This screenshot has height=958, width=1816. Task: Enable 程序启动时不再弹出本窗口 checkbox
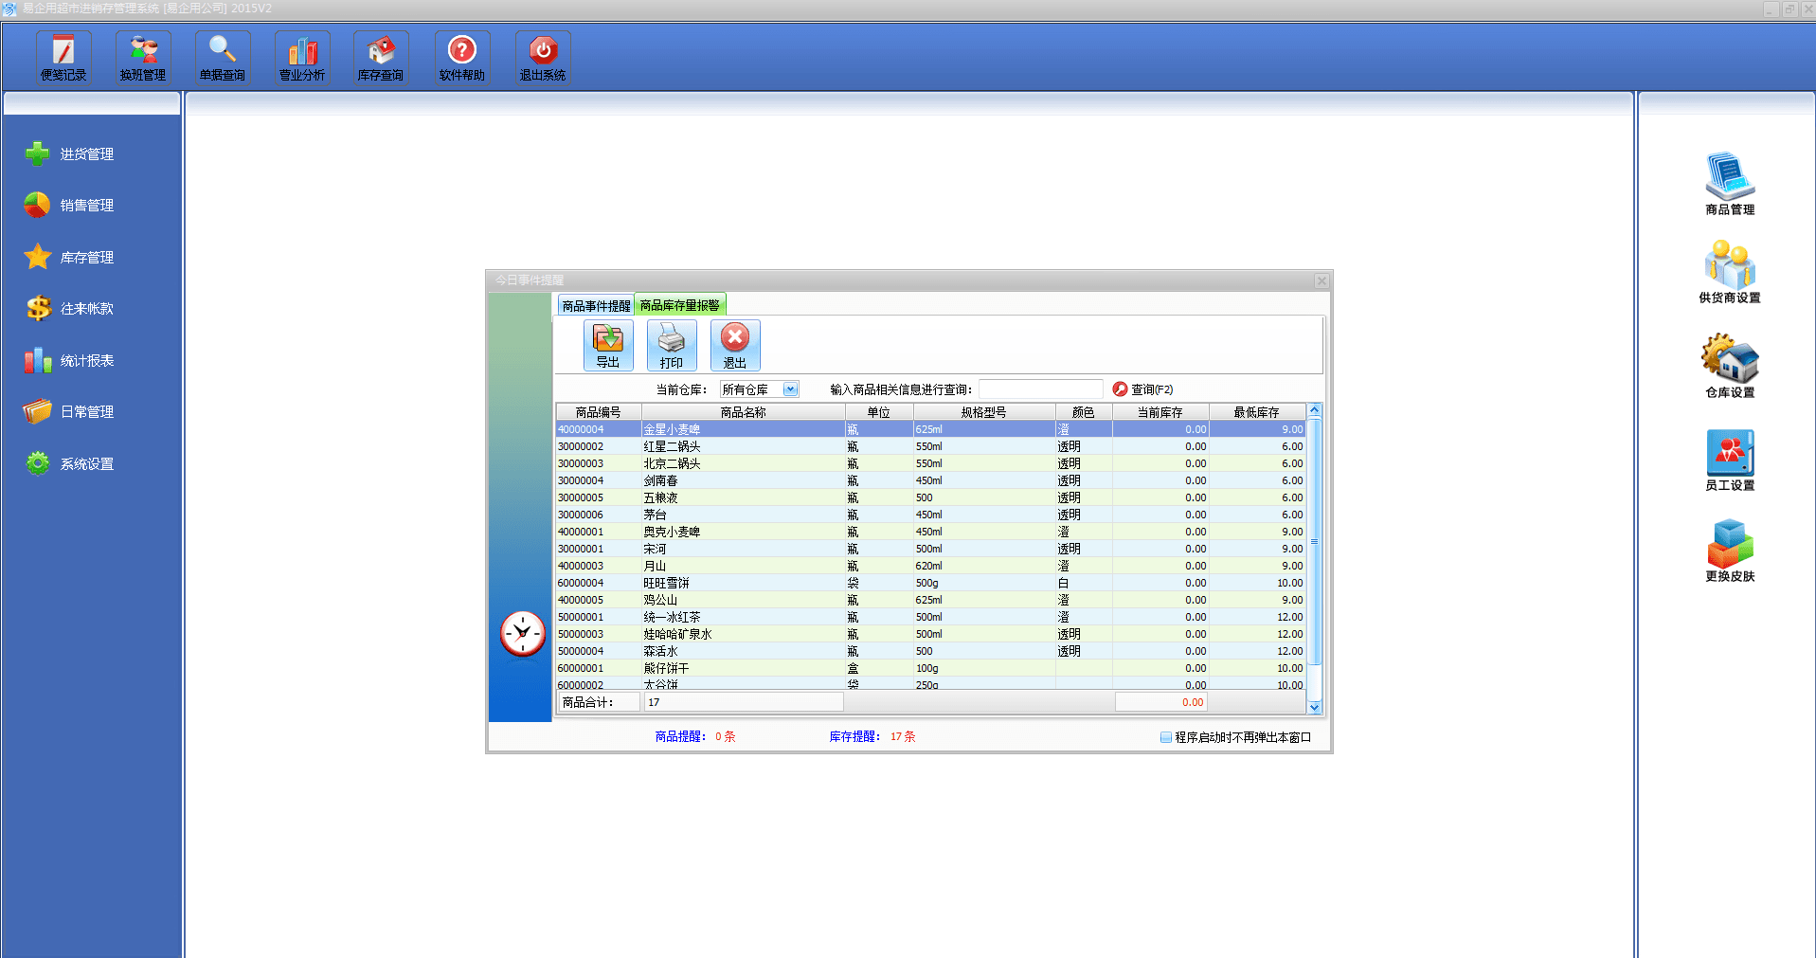1166,737
